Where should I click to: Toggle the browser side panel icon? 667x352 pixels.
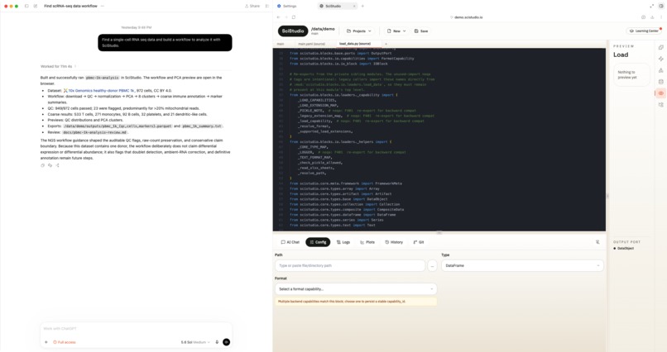[661, 6]
